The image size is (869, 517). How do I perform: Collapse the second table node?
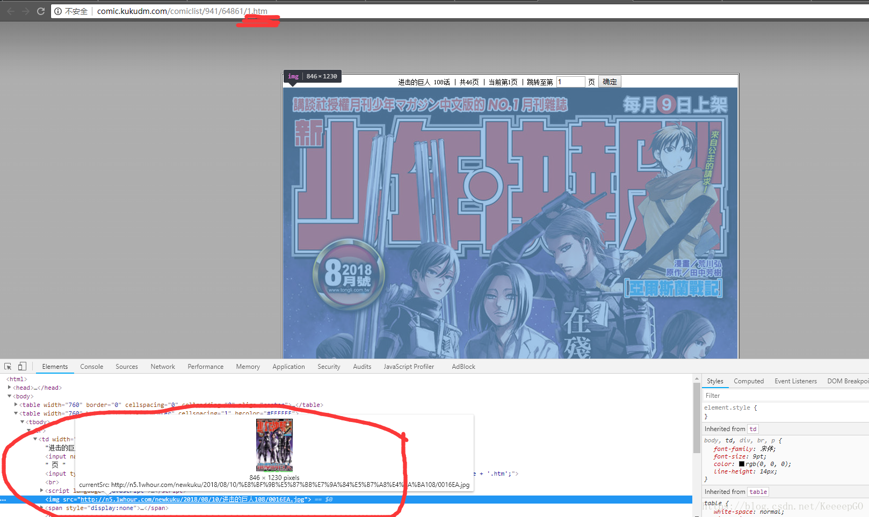(x=16, y=413)
